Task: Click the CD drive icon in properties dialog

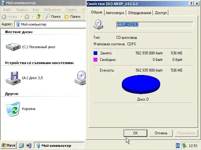Action: [98, 24]
